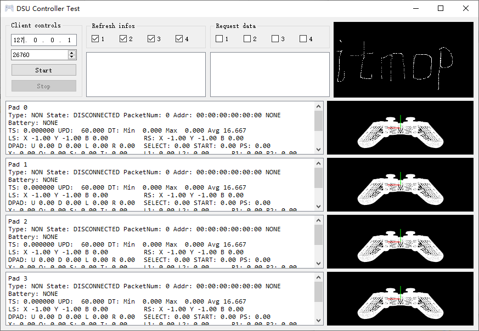Decrease port number with down spinner arrow
The height and width of the screenshot is (331, 479).
tap(72, 57)
